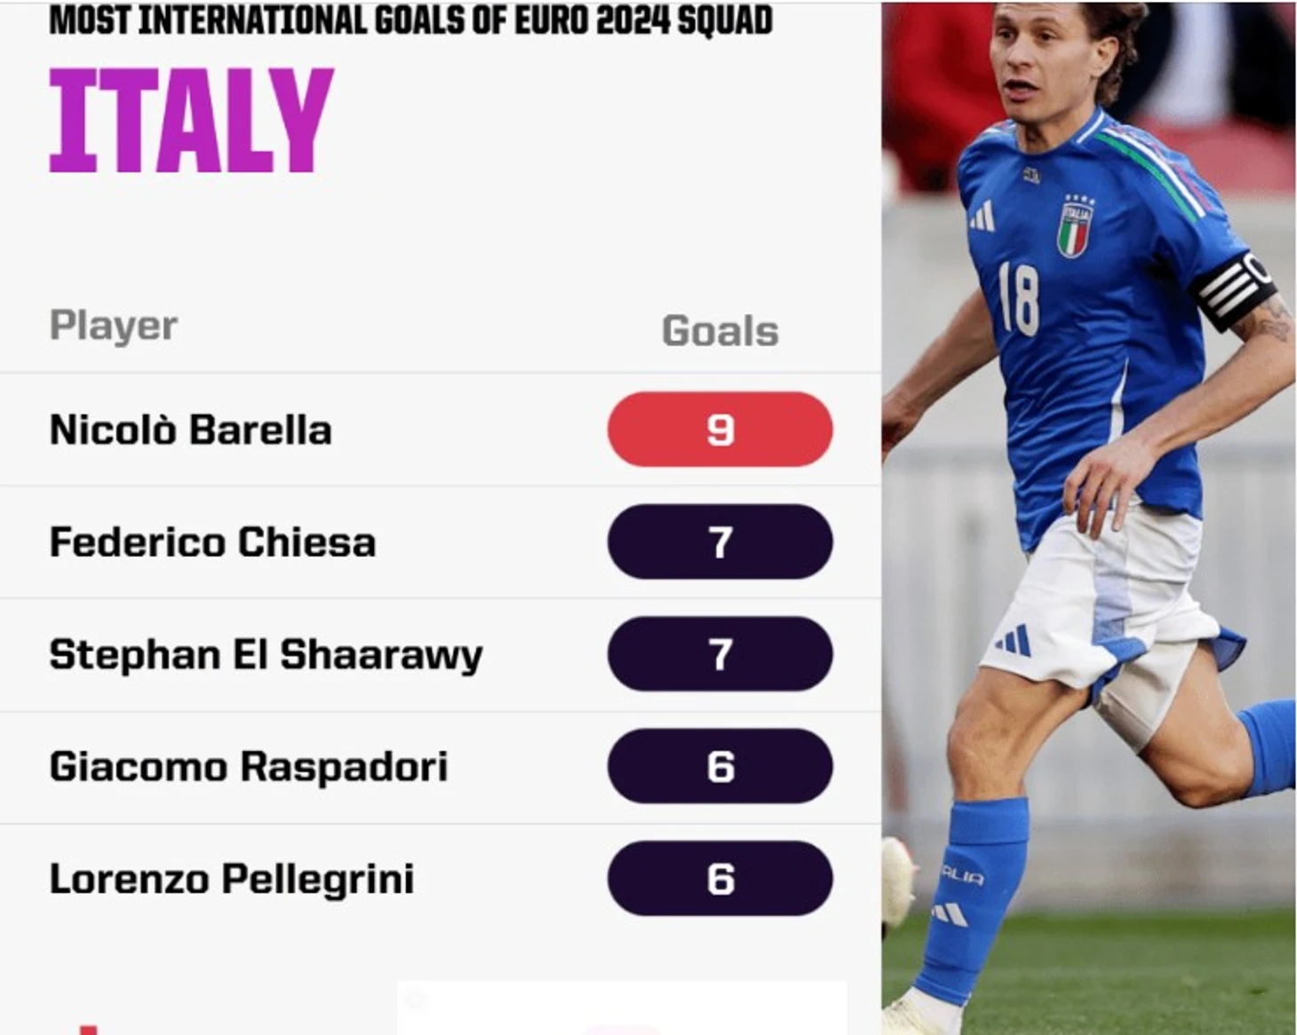This screenshot has height=1035, width=1297.
Task: Click the Player column header
Action: (114, 326)
